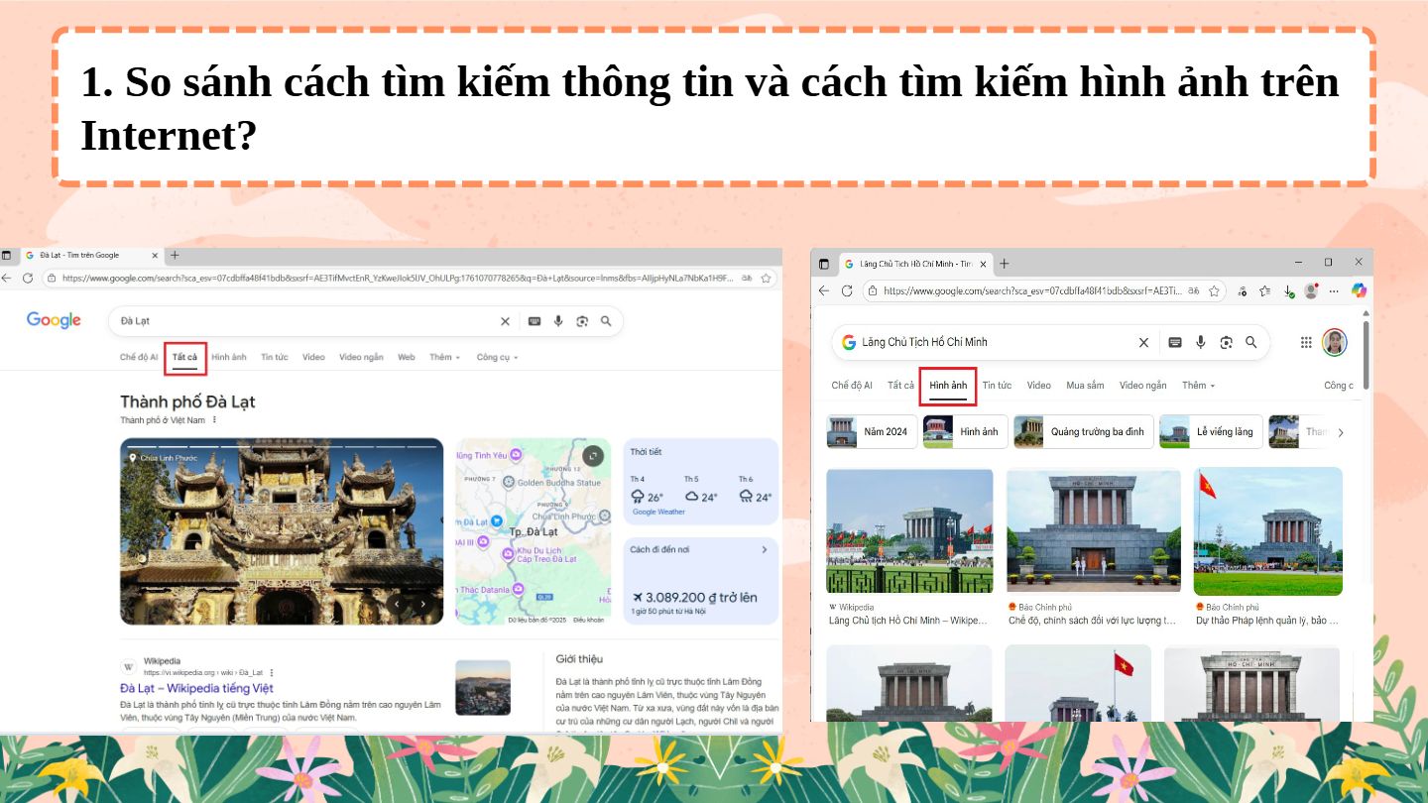This screenshot has height=803, width=1428.
Task: Refresh the Lăng Chủ Tịch Hồ Chí Minh page
Action: tap(847, 290)
